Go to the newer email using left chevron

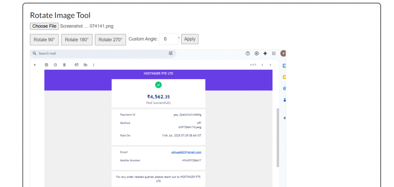262,65
